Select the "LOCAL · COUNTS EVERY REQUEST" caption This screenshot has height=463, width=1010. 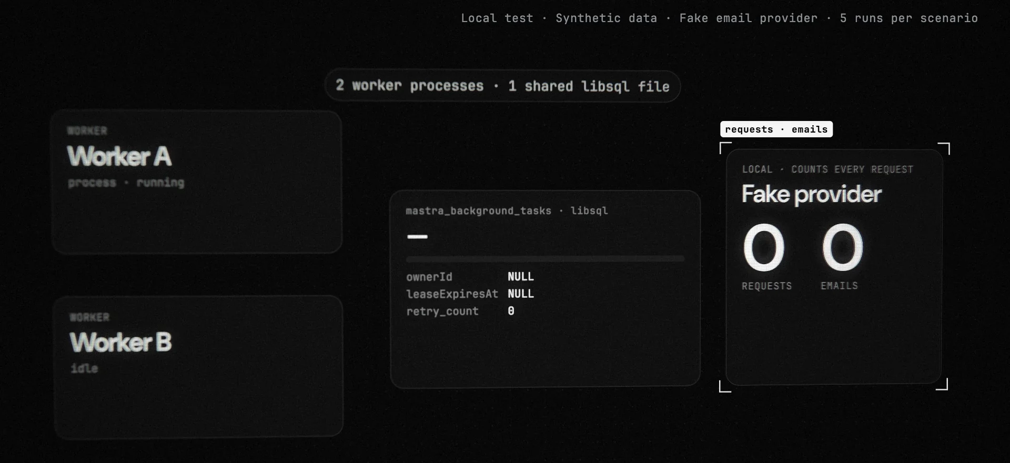click(827, 169)
